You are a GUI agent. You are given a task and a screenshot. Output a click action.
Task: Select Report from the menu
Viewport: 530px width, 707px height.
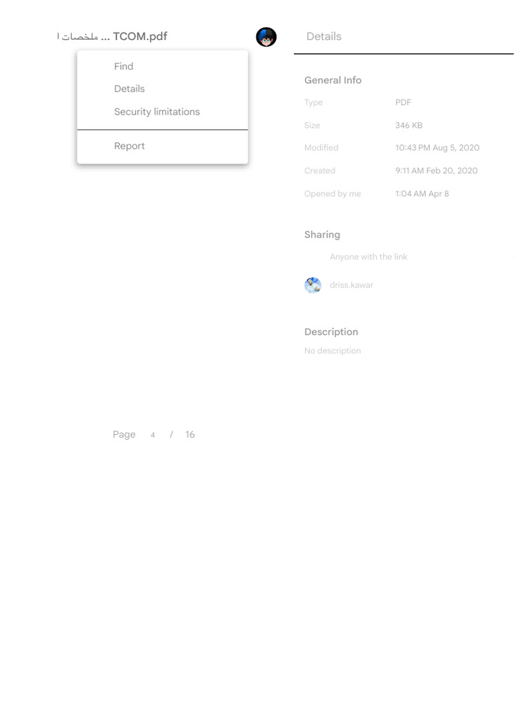coord(162,146)
